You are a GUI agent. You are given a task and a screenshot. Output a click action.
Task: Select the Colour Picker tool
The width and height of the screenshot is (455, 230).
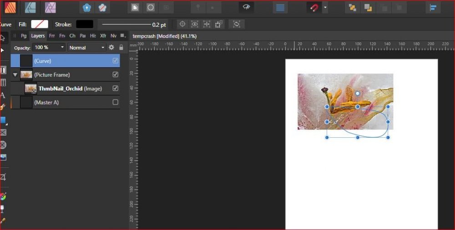point(3,221)
